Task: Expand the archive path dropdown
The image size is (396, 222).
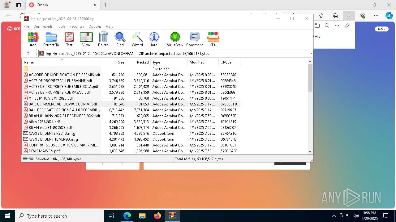Action: (310, 53)
